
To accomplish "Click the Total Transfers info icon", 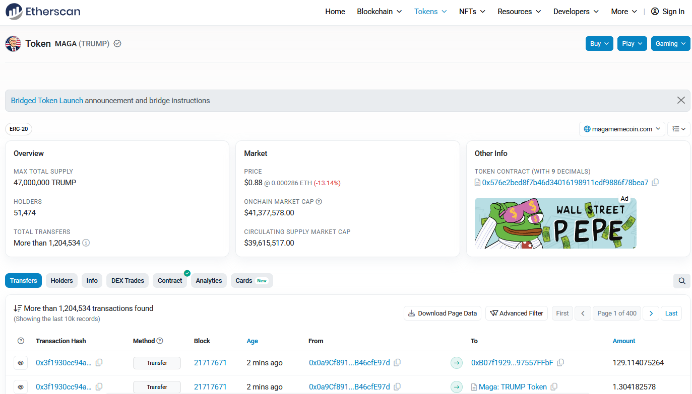I will pyautogui.click(x=86, y=243).
